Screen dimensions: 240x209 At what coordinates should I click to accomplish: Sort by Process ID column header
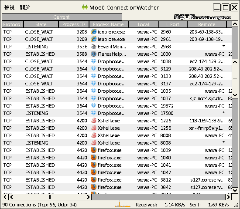point(74,24)
